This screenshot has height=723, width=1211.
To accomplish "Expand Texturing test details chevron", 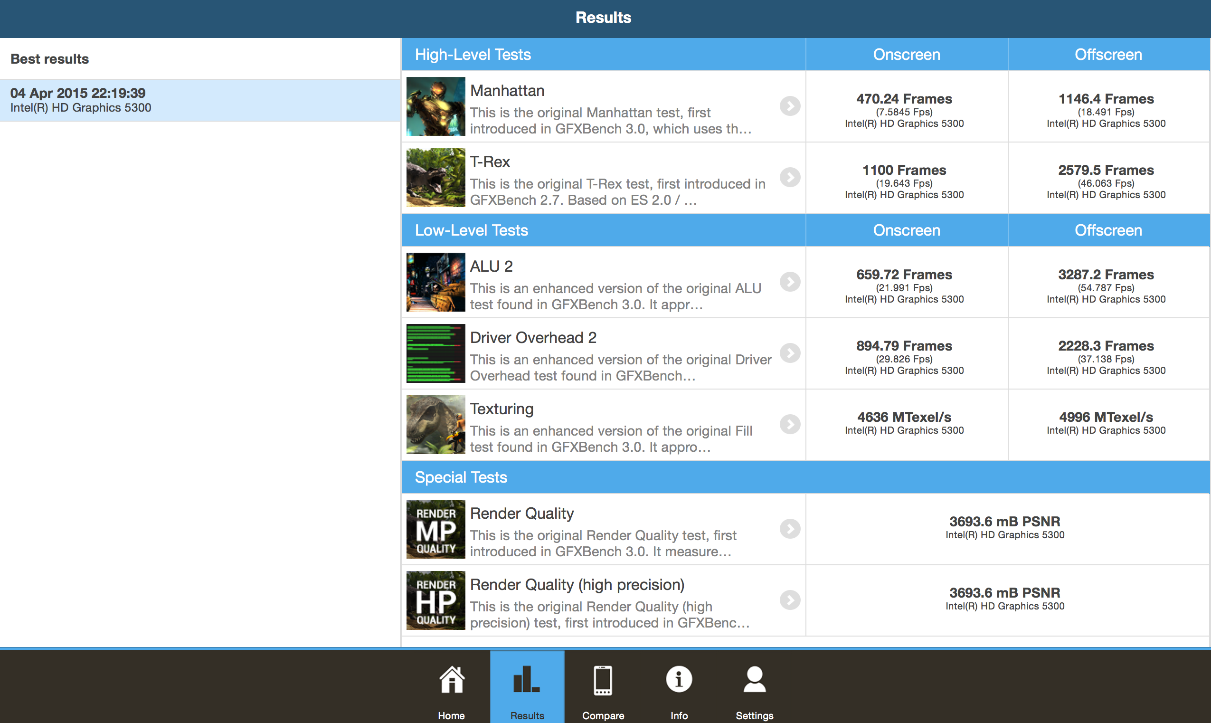I will pos(790,424).
